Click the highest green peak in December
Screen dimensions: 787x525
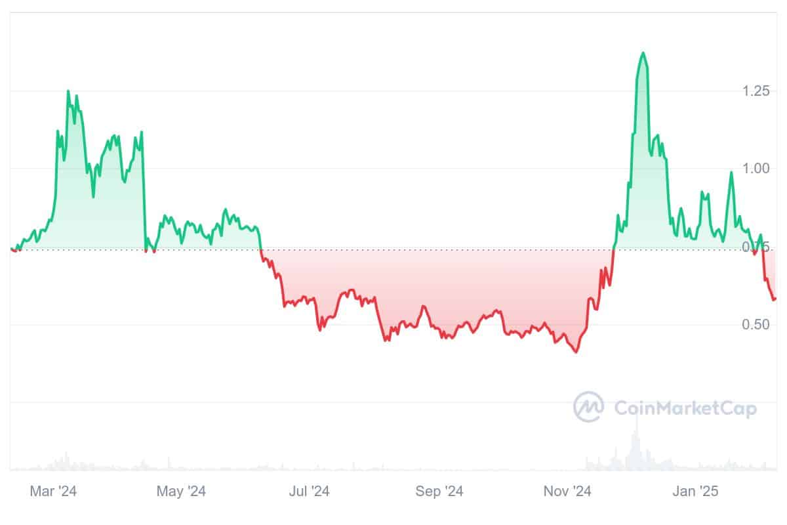(x=643, y=52)
